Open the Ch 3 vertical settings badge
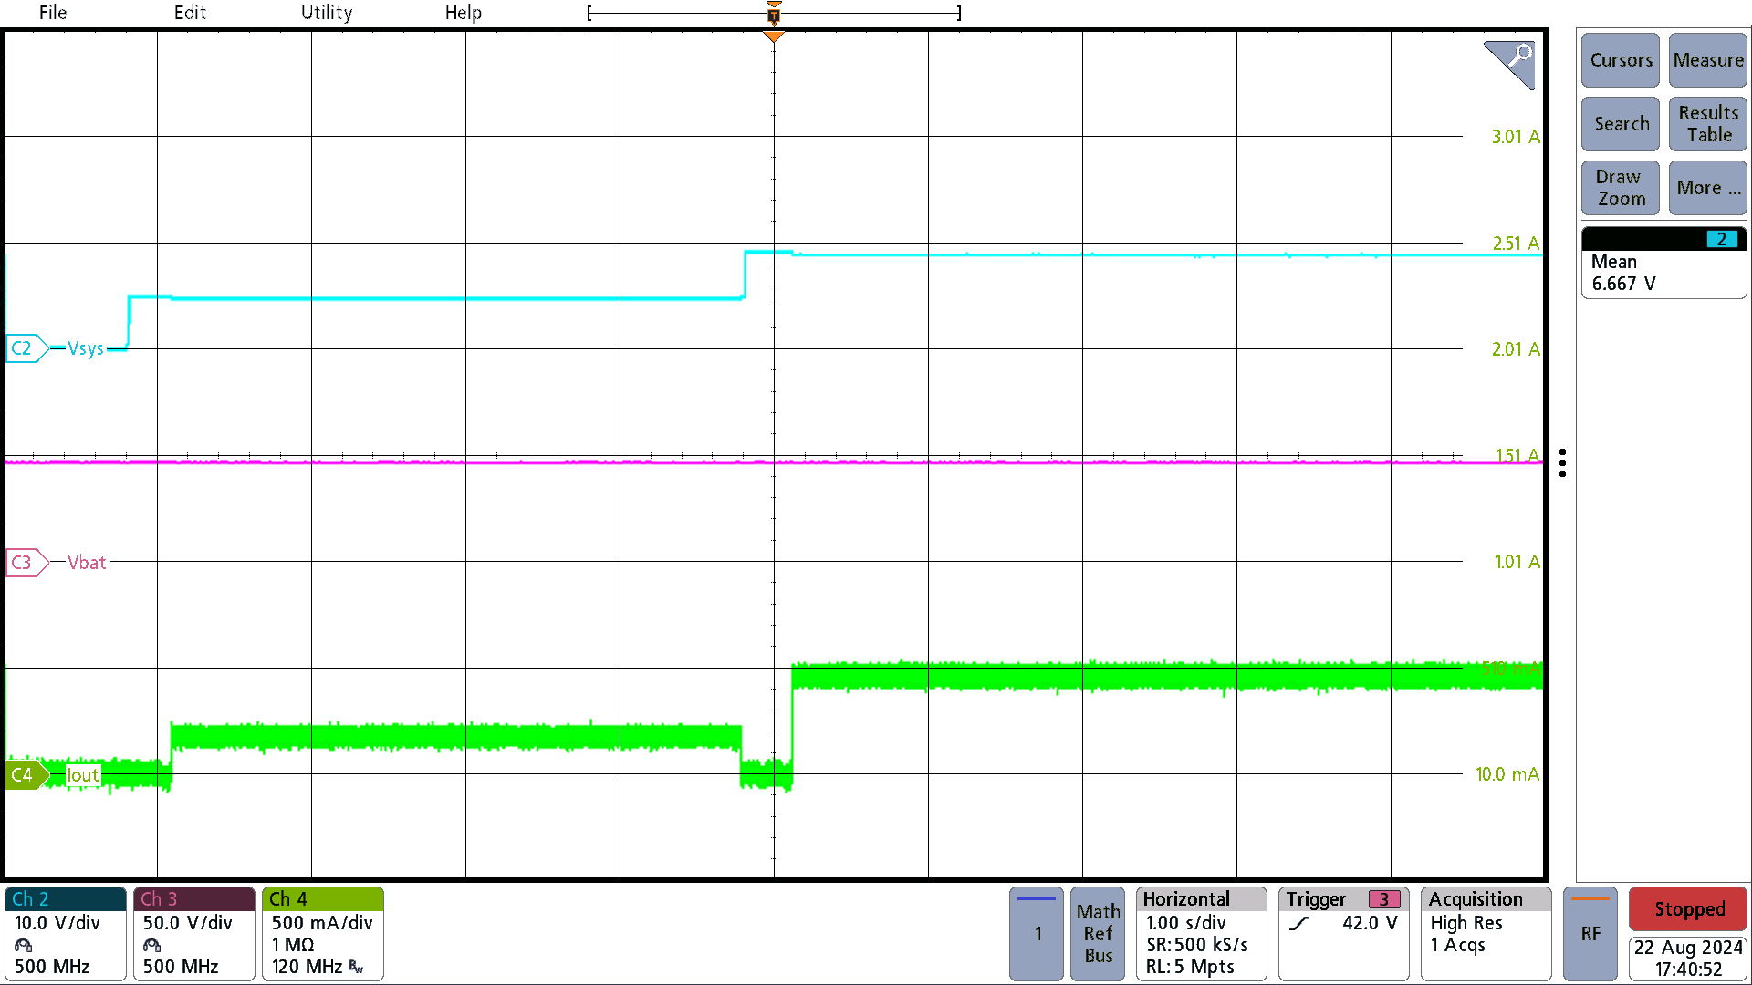The height and width of the screenshot is (985, 1752). click(194, 934)
